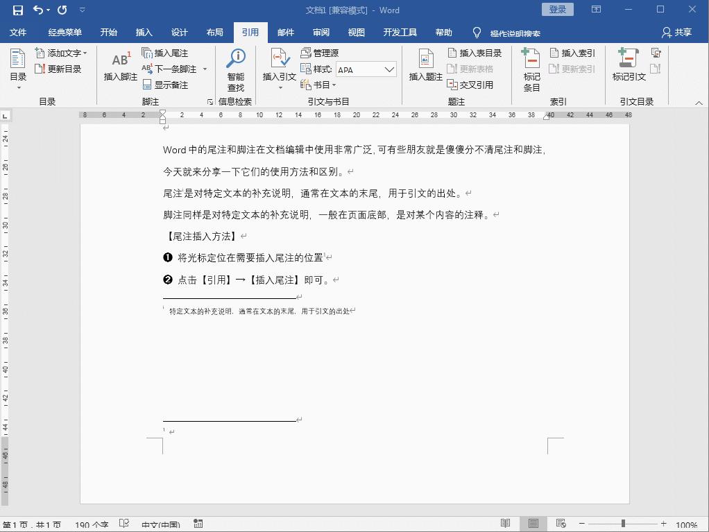Screen dimensions: 709x532
Task: Expand the 下一条脚注 dropdown arrow
Action: pyautogui.click(x=205, y=69)
